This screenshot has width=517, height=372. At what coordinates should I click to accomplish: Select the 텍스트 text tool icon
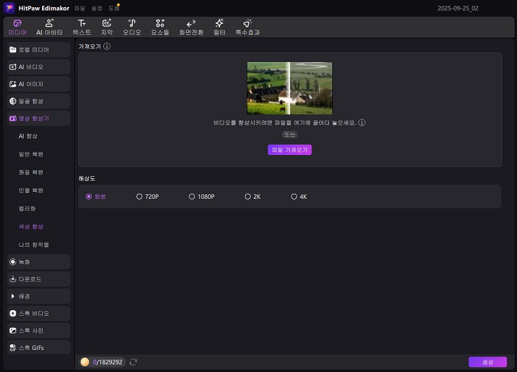click(x=81, y=26)
